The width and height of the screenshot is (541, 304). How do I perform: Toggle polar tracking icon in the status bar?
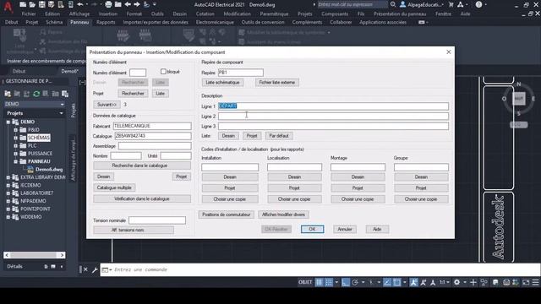355,282
